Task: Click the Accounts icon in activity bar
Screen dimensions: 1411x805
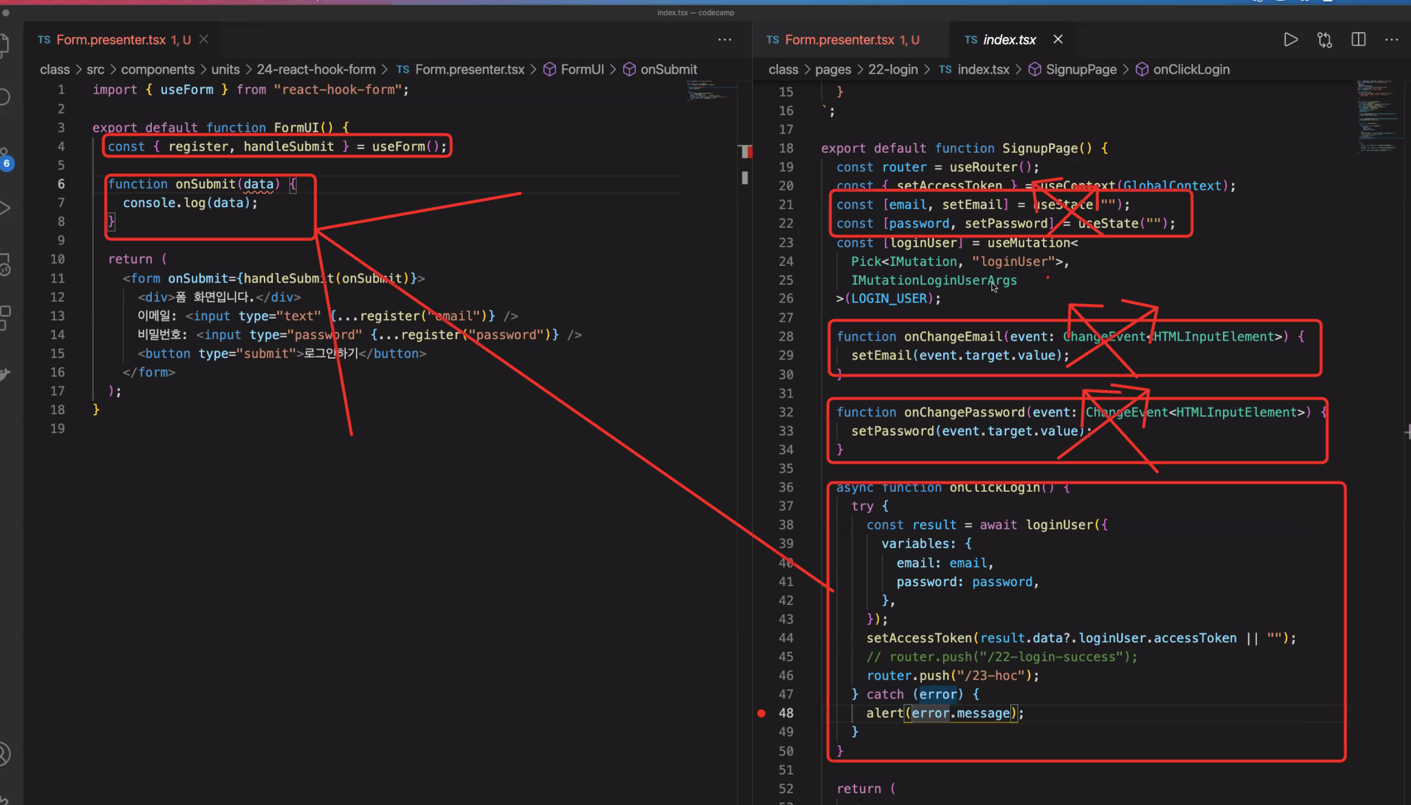Action: pyautogui.click(x=4, y=753)
